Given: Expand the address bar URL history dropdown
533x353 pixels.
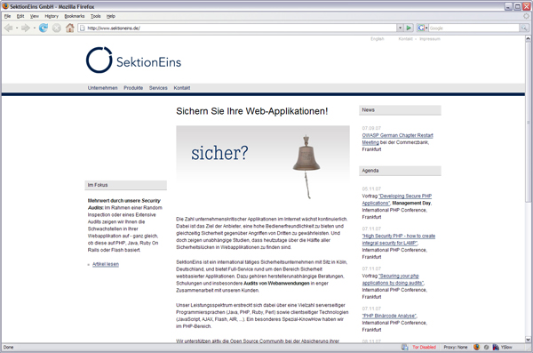Looking at the screenshot, I should point(400,28).
